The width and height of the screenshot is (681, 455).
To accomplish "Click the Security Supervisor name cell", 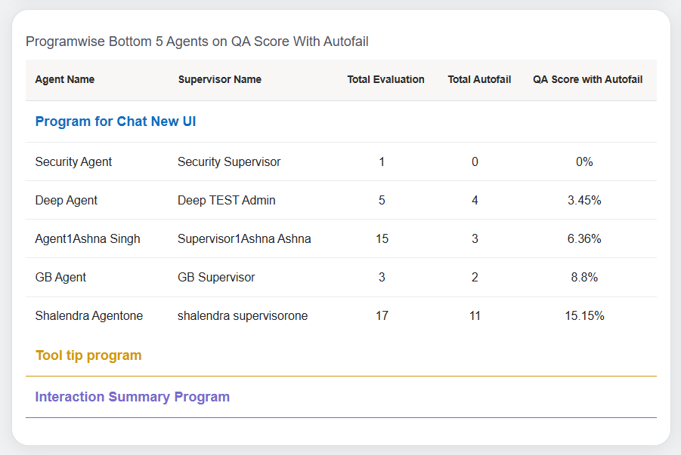I will (x=229, y=161).
